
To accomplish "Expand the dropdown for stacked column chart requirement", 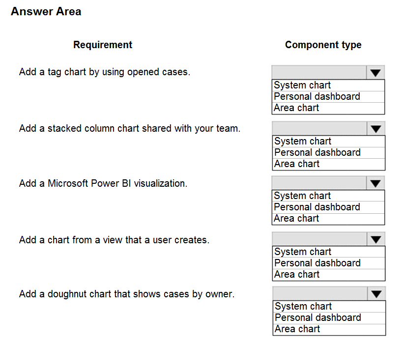I will (x=376, y=129).
